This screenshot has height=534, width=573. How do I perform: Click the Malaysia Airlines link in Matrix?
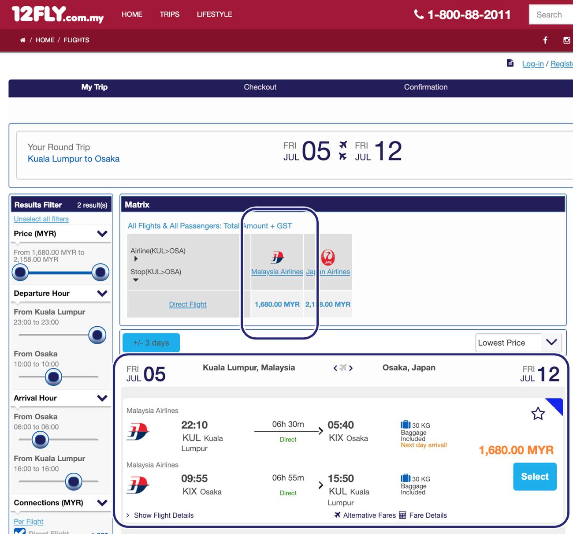(x=277, y=272)
